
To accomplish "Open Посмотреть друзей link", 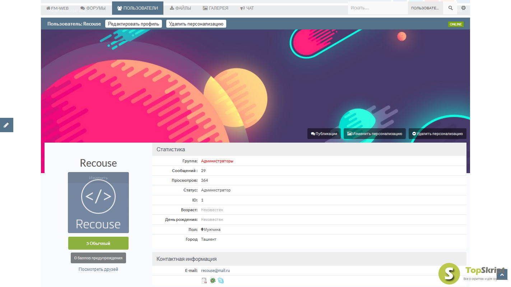I will 98,269.
